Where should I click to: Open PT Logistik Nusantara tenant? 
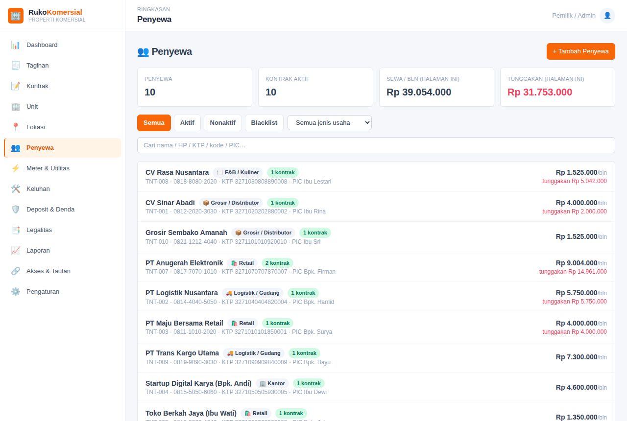tap(376, 297)
